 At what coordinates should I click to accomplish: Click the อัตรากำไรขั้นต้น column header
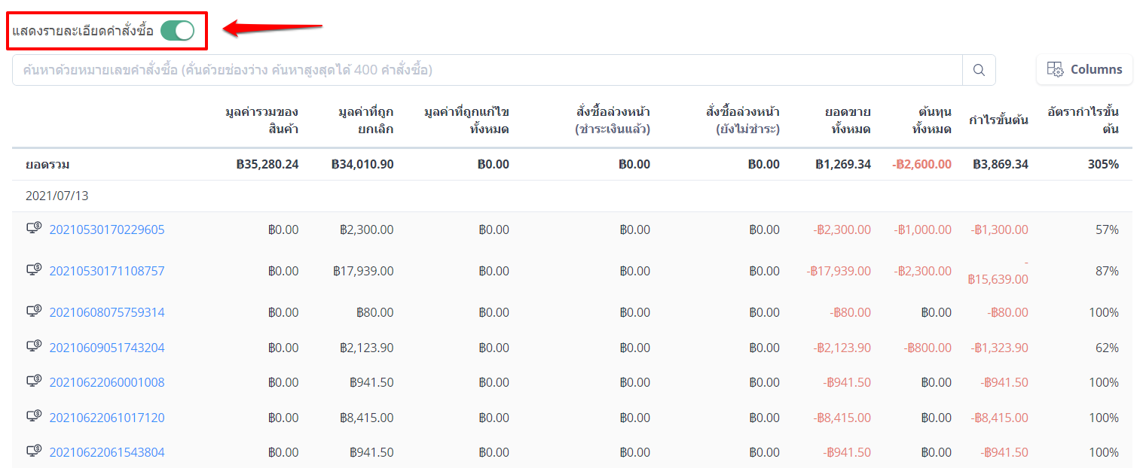point(1083,120)
